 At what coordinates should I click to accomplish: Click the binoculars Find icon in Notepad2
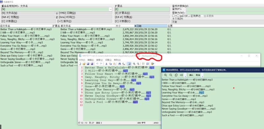click(119, 64)
